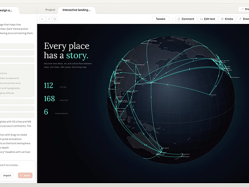This screenshot has width=249, height=187.
Task: Select the "Every place has a story." headline
Action: pyautogui.click(x=67, y=51)
